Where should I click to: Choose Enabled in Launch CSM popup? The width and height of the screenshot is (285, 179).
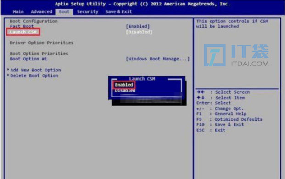tap(124, 85)
